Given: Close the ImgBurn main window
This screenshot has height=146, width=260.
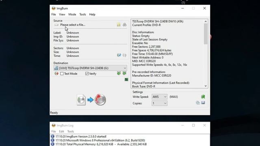Looking at the screenshot, I should [204, 8].
